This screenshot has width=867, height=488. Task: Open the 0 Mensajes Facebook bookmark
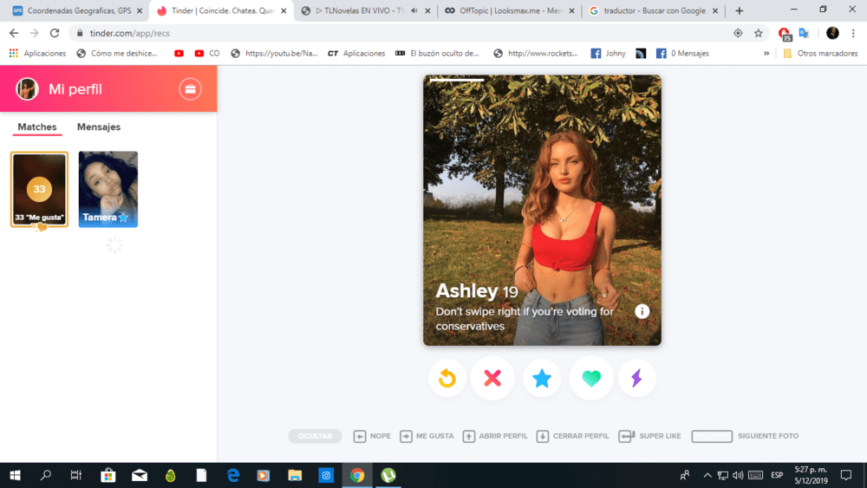click(682, 53)
